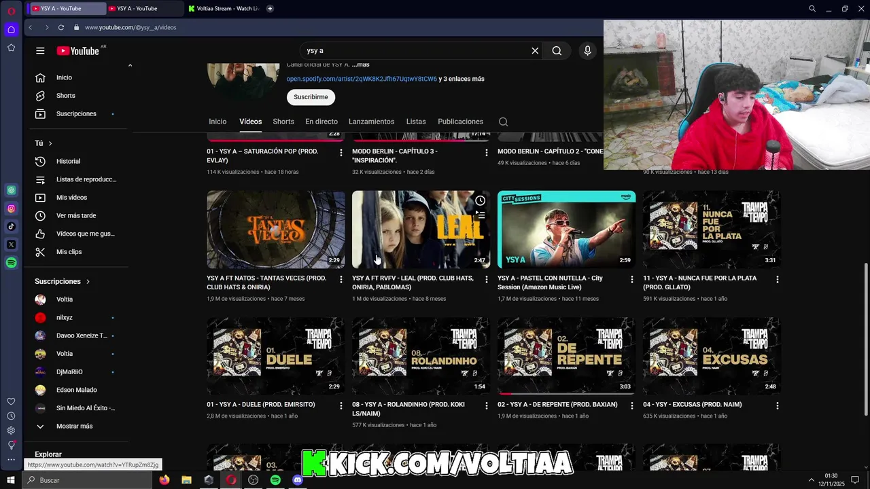Expand the Suscripciones section header
This screenshot has width=870, height=489.
pyautogui.click(x=63, y=281)
